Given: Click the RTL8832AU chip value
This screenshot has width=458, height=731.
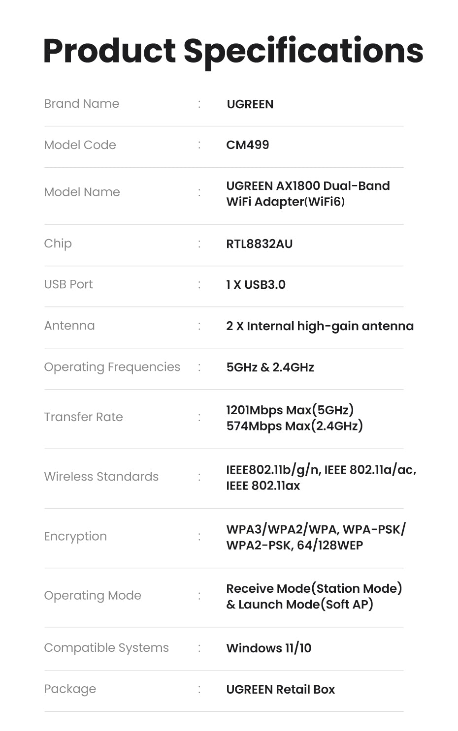Looking at the screenshot, I should tap(259, 244).
